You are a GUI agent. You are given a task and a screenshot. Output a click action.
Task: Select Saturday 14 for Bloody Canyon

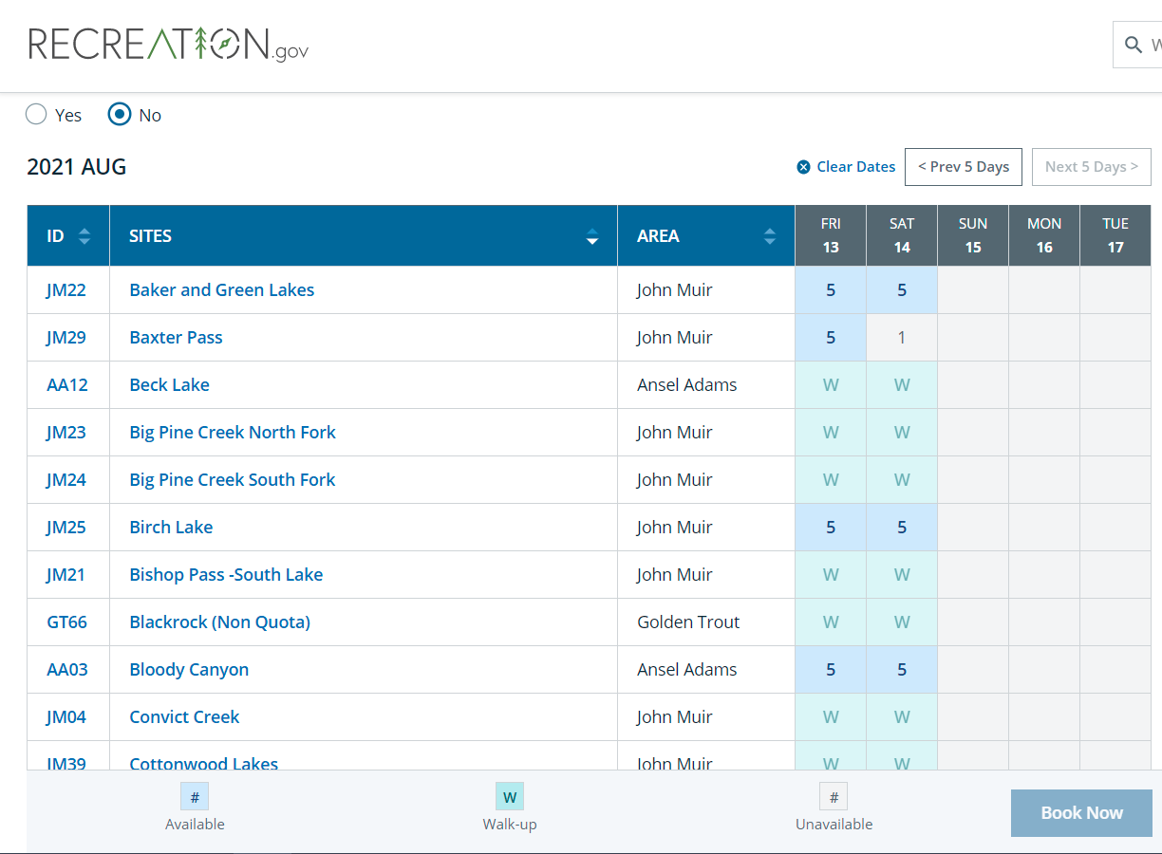[902, 670]
